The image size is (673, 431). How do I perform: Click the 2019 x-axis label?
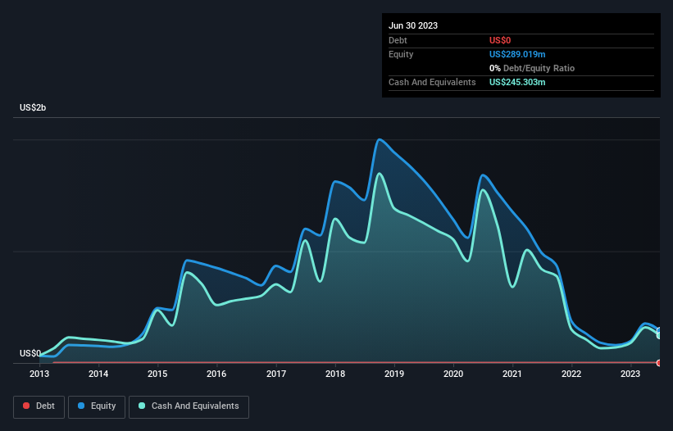(394, 374)
